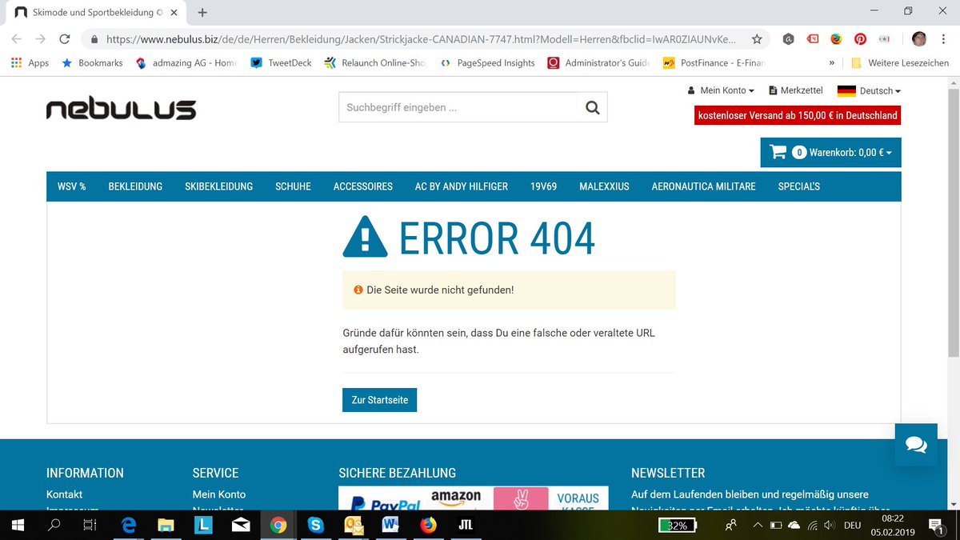Open Task View on the taskbar
The width and height of the screenshot is (960, 540).
[91, 525]
